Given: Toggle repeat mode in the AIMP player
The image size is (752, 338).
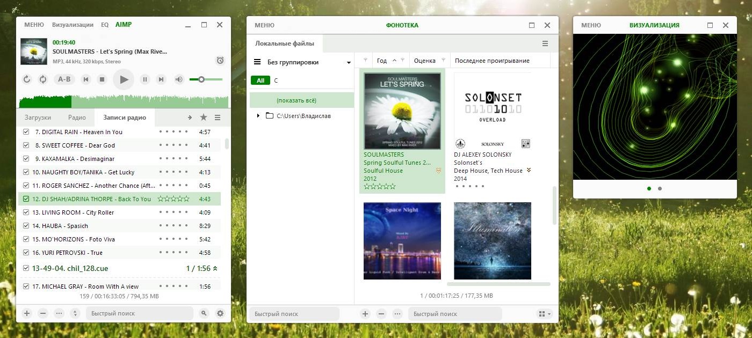Looking at the screenshot, I should [27, 79].
